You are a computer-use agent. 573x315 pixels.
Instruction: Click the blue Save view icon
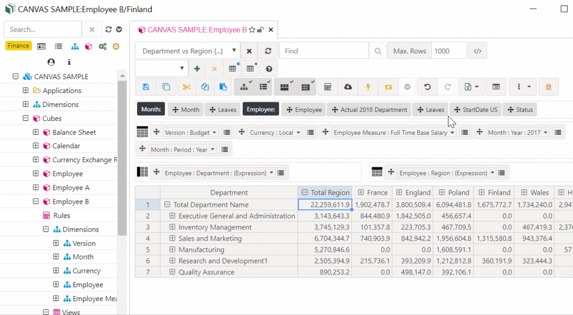click(145, 87)
